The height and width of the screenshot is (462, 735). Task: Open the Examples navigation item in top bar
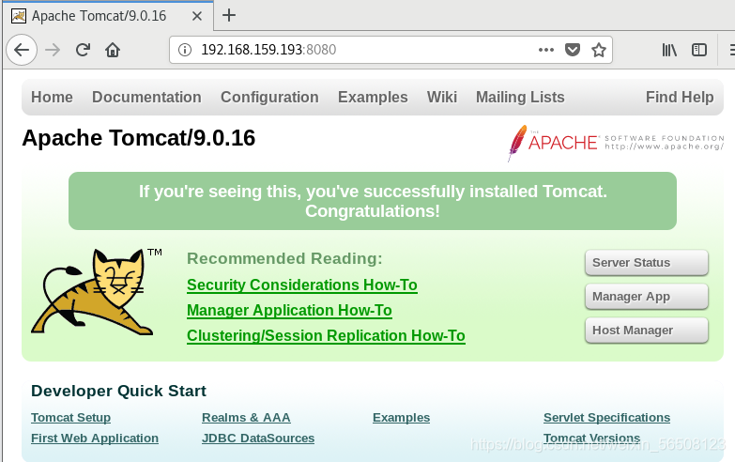(373, 97)
